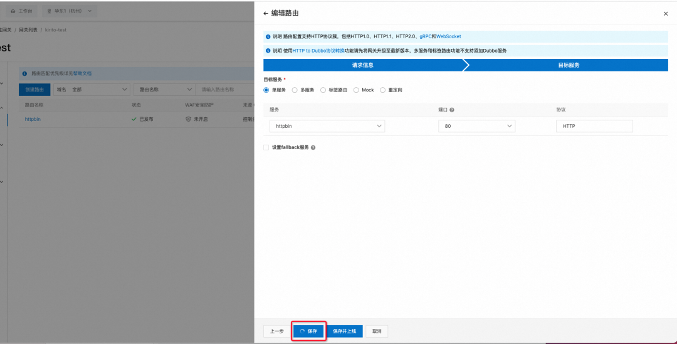This screenshot has width=677, height=344.
Task: Switch to the 请求信息 step
Action: point(363,65)
